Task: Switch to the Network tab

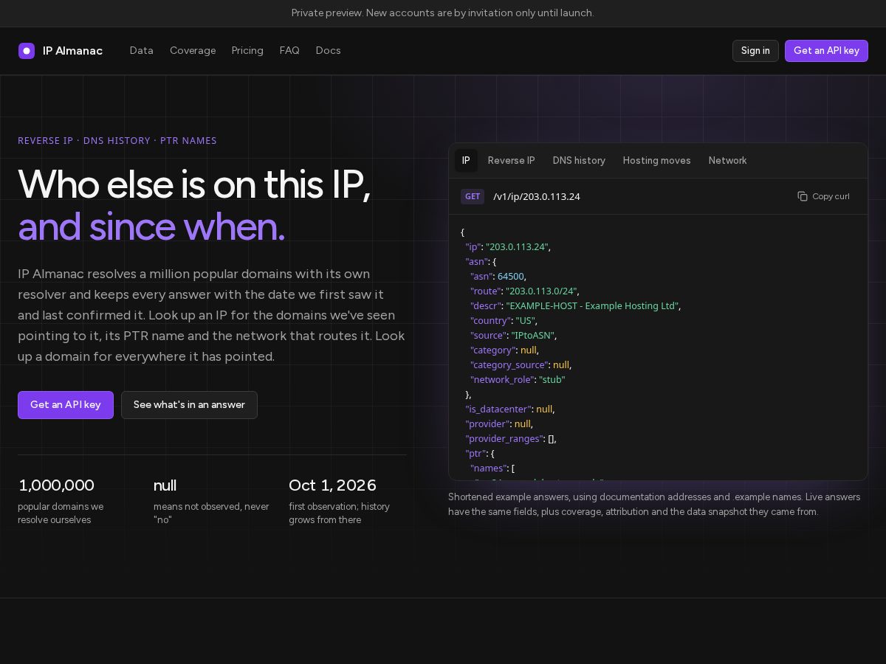Action: pos(728,161)
